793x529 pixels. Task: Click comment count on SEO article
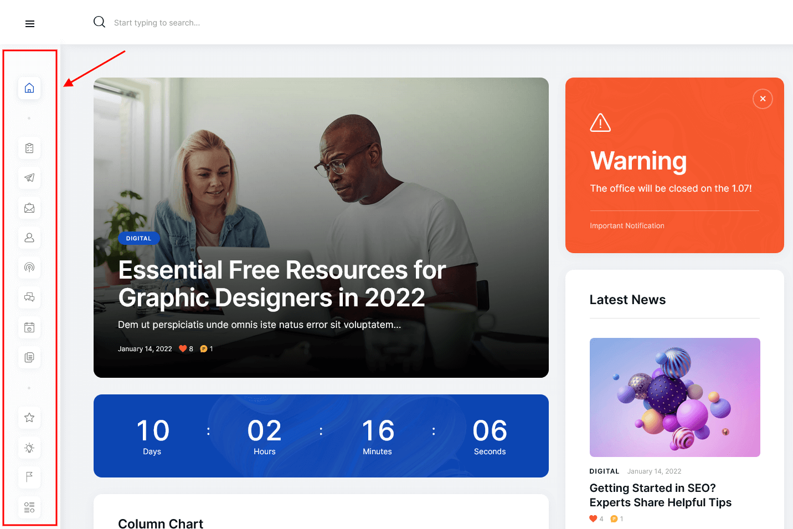(617, 519)
